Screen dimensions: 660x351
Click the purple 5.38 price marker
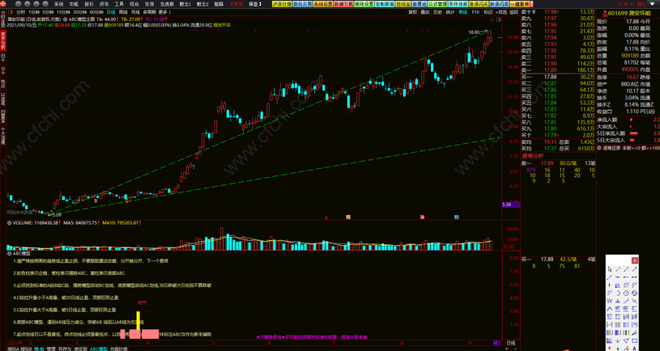click(x=511, y=205)
